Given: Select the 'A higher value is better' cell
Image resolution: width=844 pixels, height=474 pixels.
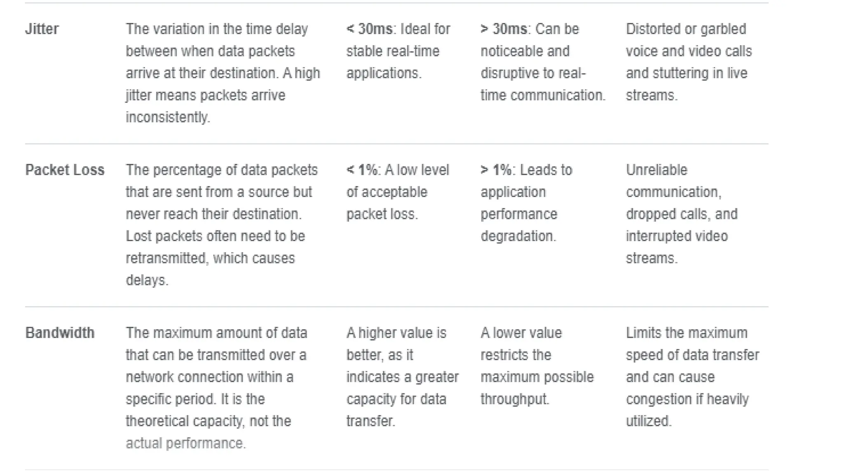Looking at the screenshot, I should point(402,377).
